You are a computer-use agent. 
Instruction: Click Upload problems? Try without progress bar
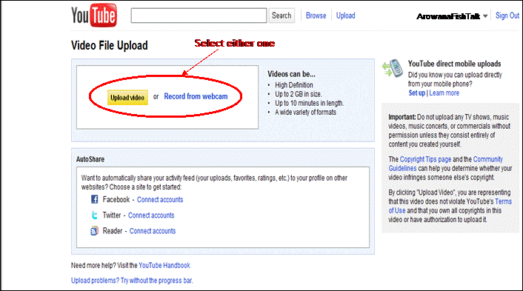(132, 281)
